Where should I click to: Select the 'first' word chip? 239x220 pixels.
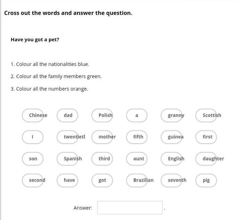click(x=207, y=137)
